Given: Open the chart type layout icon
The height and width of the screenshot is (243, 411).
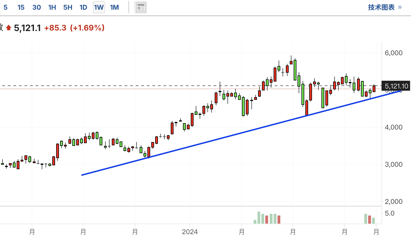Looking at the screenshot, I should tap(141, 7).
